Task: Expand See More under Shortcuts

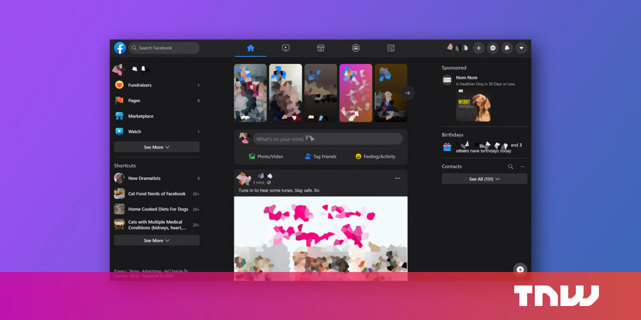Action: click(x=156, y=240)
